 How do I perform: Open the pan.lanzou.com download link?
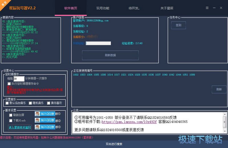click(129, 122)
